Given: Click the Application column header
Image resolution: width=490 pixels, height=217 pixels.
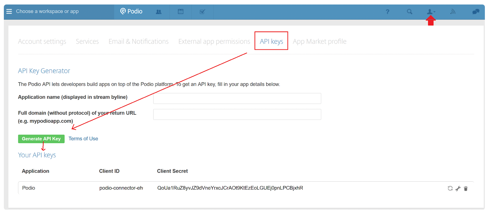Looking at the screenshot, I should [x=36, y=171].
